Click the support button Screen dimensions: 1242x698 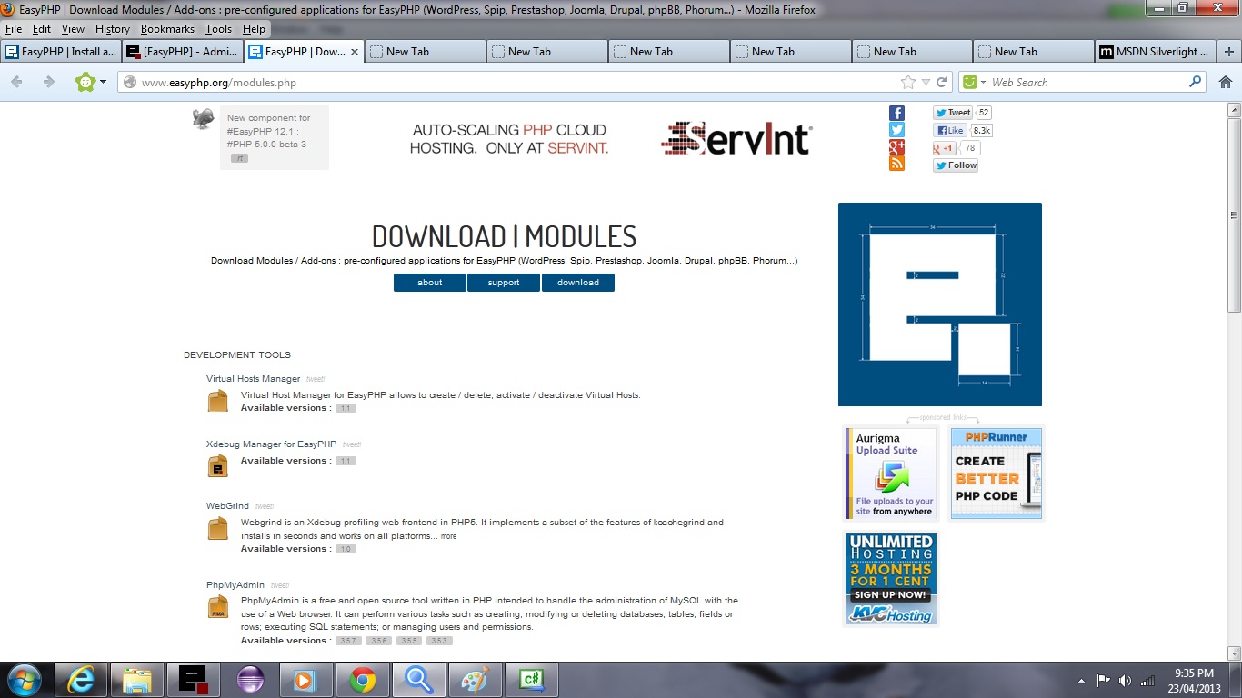504,283
